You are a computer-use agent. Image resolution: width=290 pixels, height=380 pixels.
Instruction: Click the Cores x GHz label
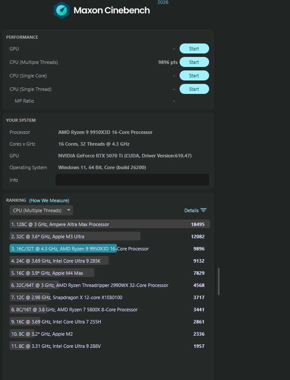[22, 144]
